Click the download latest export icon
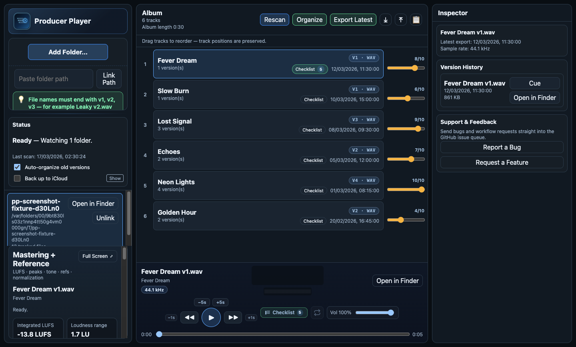Image resolution: width=576 pixels, height=347 pixels. (x=385, y=19)
